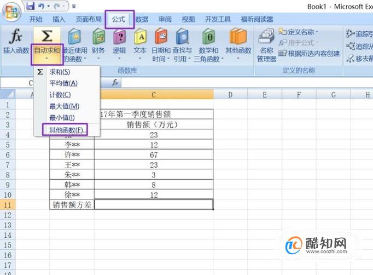Click the 李** name cell

coord(72,145)
